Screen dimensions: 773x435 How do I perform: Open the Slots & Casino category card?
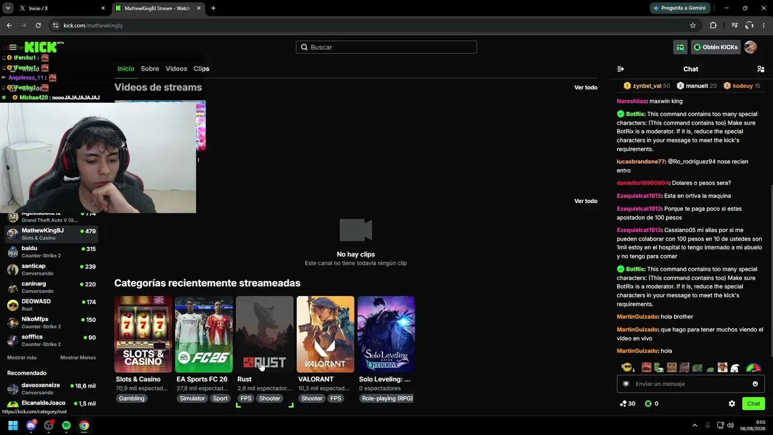tap(143, 334)
